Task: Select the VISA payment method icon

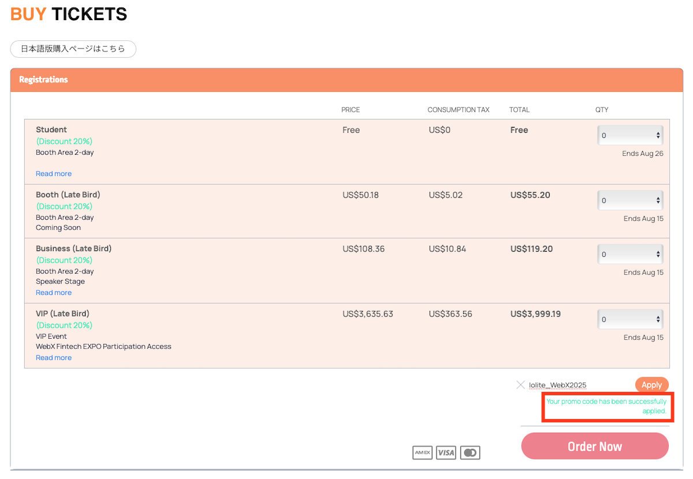Action: pos(446,452)
